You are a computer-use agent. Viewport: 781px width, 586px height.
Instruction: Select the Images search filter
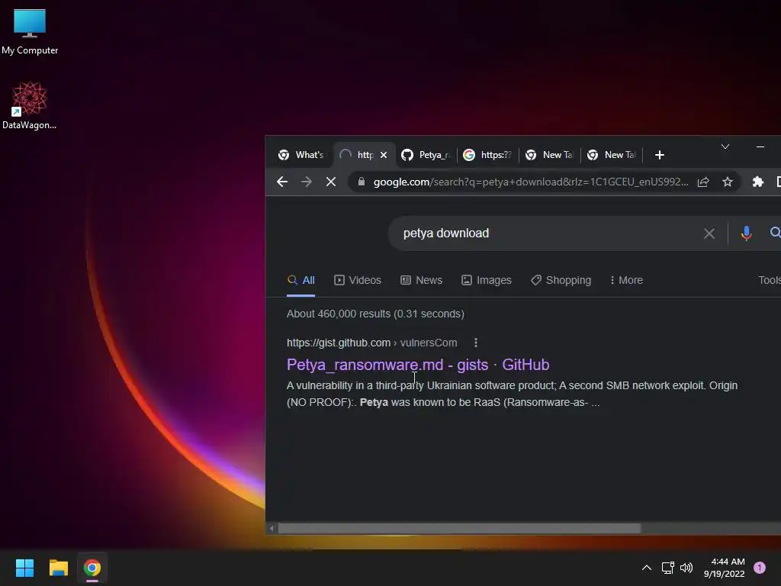coord(486,280)
